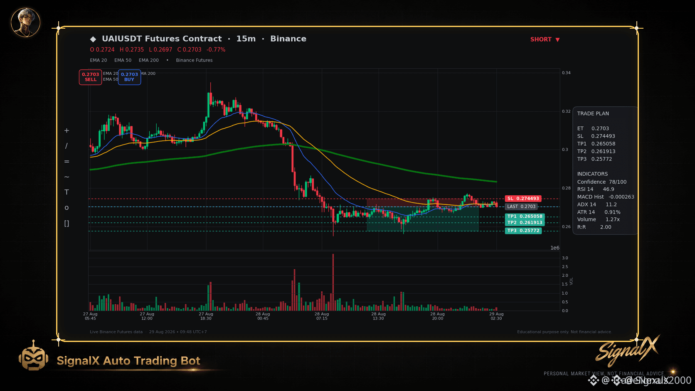This screenshot has height=391, width=695.
Task: Click the 0.26 price axis label
Action: [x=566, y=227]
